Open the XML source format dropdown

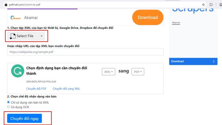[108, 72]
